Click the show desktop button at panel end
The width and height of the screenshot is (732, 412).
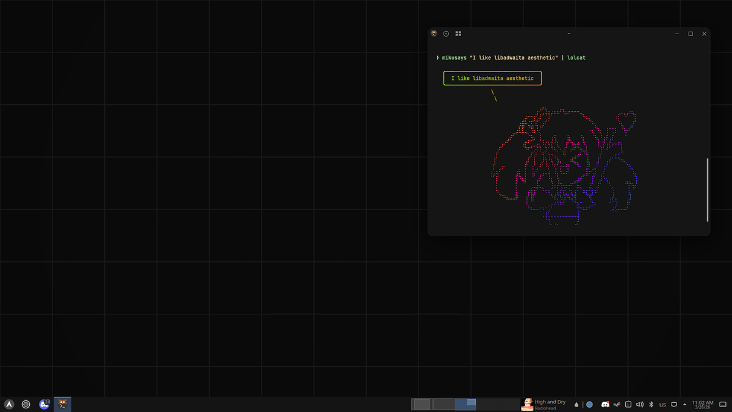coord(723,405)
